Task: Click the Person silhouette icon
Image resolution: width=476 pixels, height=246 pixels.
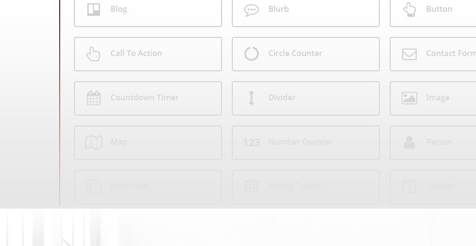Action: click(x=409, y=142)
